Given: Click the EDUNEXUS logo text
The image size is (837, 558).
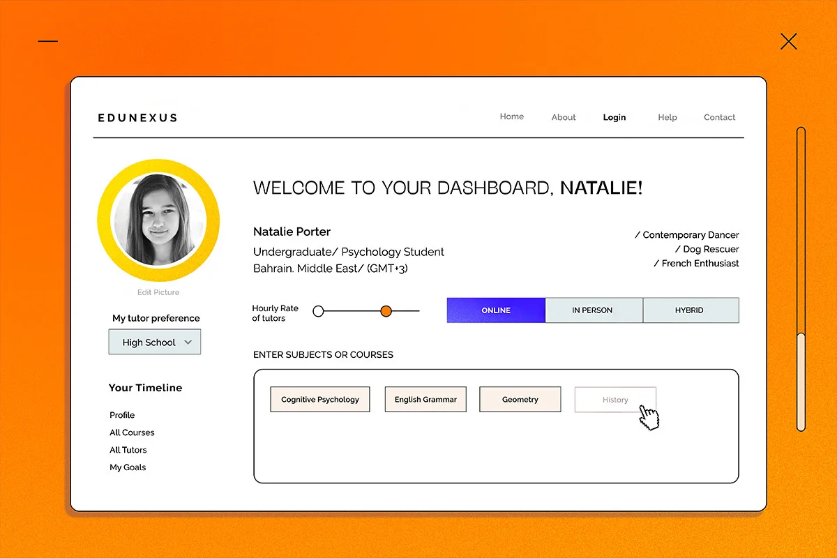Looking at the screenshot, I should point(137,118).
